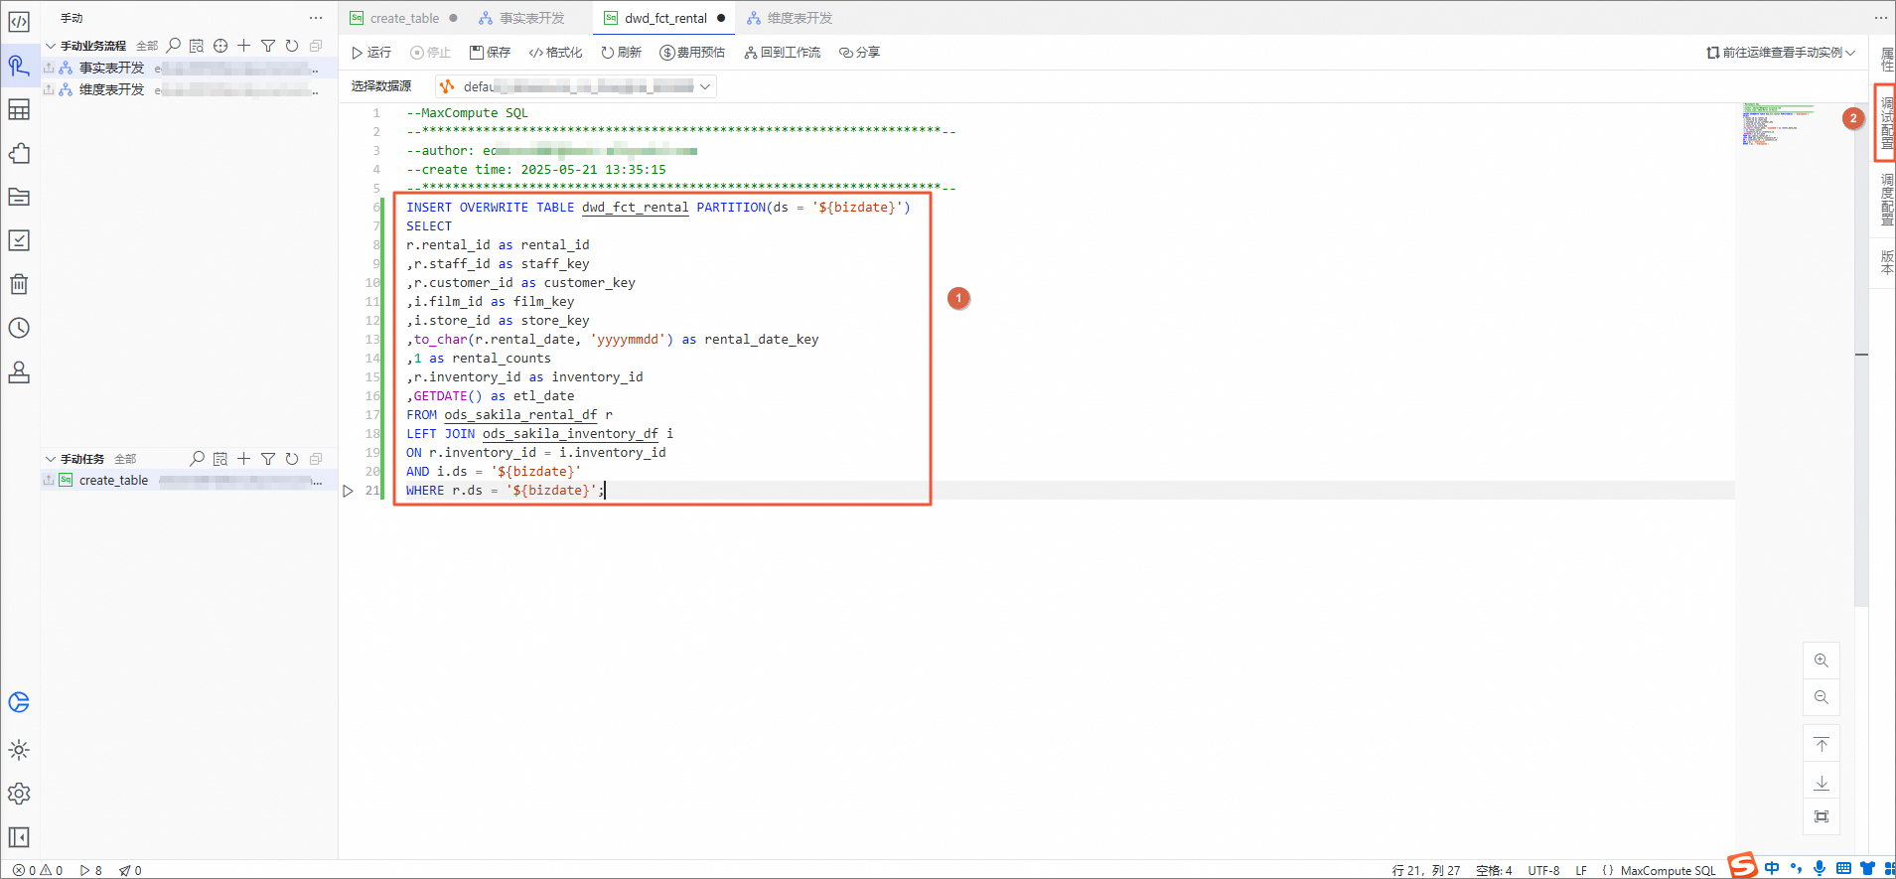The image size is (1896, 879).
Task: Open the 版本 side tab
Action: tap(1886, 262)
